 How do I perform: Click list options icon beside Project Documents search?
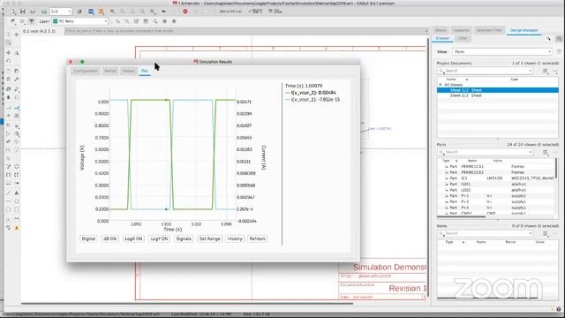coord(546,71)
